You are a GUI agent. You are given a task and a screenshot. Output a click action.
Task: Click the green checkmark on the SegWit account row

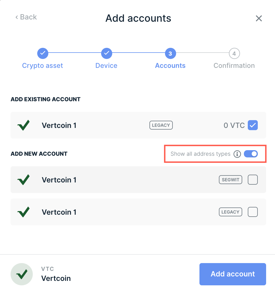click(23, 180)
